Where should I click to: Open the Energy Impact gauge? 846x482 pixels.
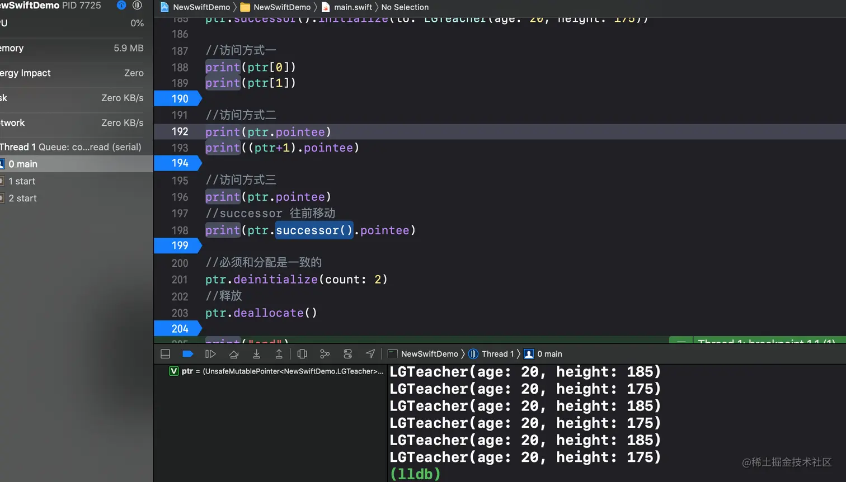[72, 73]
